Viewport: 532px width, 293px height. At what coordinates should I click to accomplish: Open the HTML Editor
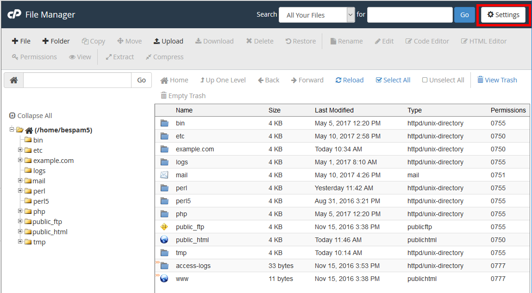coord(483,41)
